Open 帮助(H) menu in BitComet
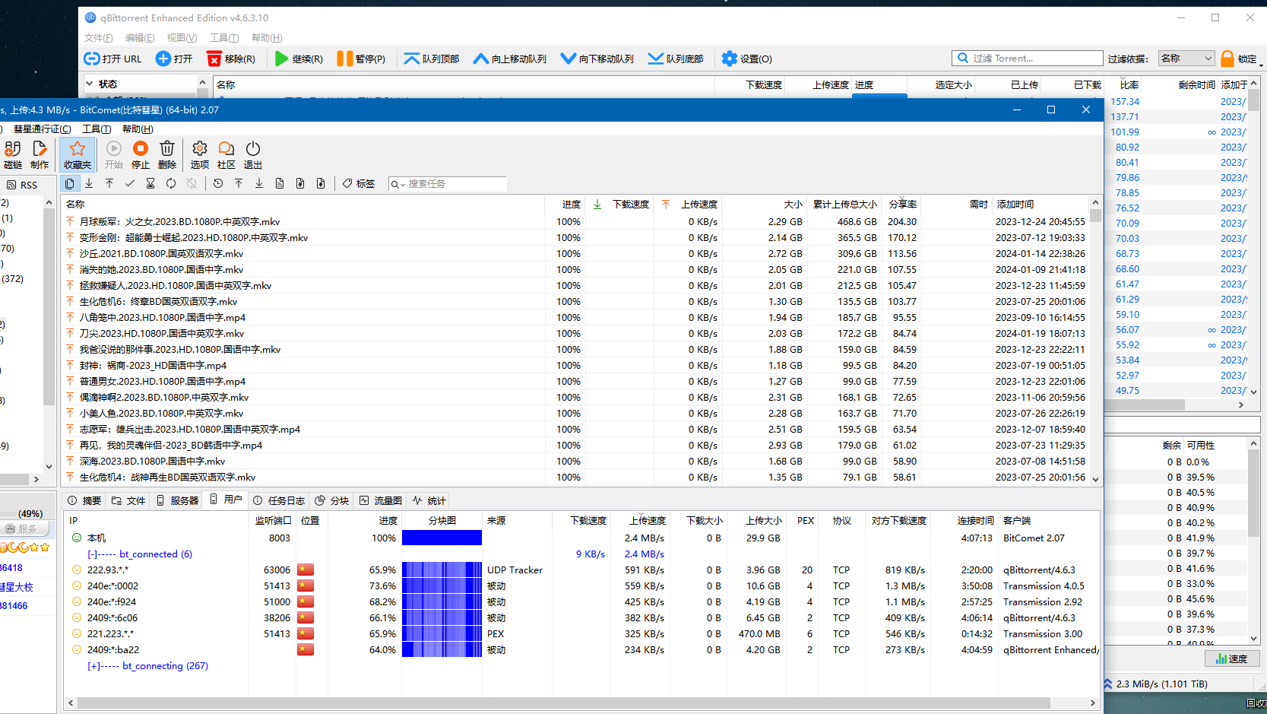The height and width of the screenshot is (714, 1267). pos(138,129)
